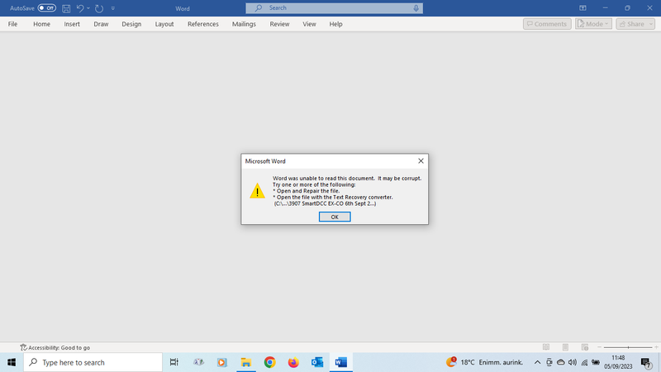Open the Home tab
Screen dimensions: 661x372
tap(42, 24)
